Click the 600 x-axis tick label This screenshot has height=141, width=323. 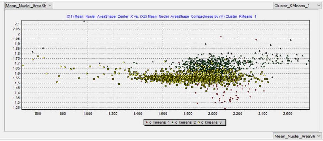pos(38,114)
